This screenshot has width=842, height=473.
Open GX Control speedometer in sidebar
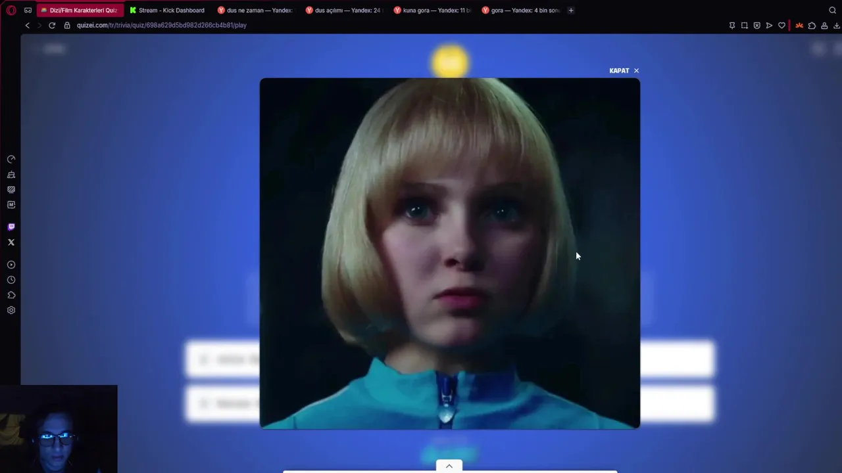click(11, 160)
